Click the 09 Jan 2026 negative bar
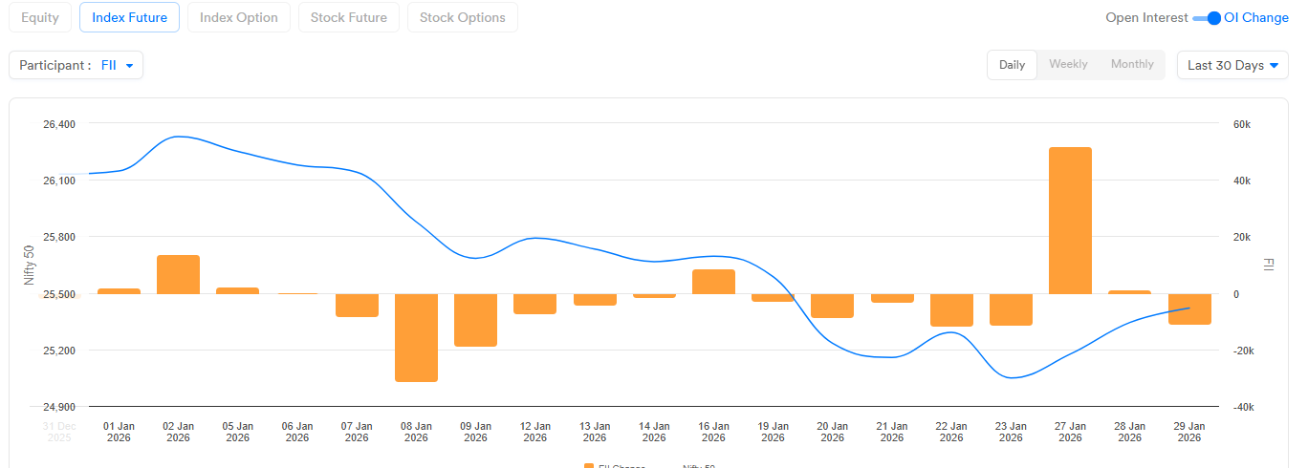This screenshot has height=468, width=1308. (x=475, y=320)
